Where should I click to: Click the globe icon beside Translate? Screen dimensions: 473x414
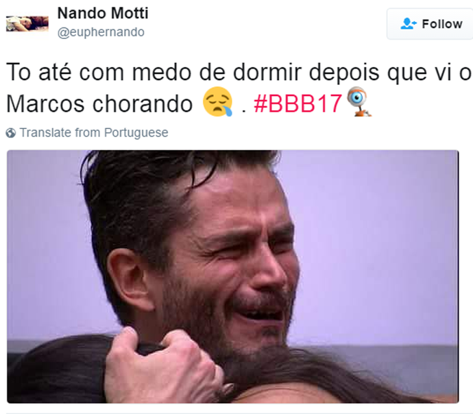coord(11,133)
